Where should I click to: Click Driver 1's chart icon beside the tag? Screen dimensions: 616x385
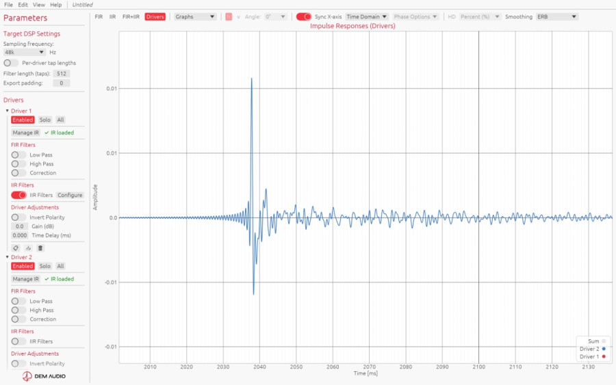pyautogui.click(x=28, y=248)
